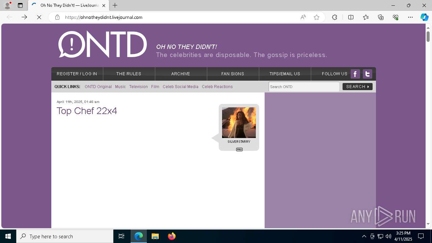Click the SEARCH button
432x243 pixels.
coord(357,87)
